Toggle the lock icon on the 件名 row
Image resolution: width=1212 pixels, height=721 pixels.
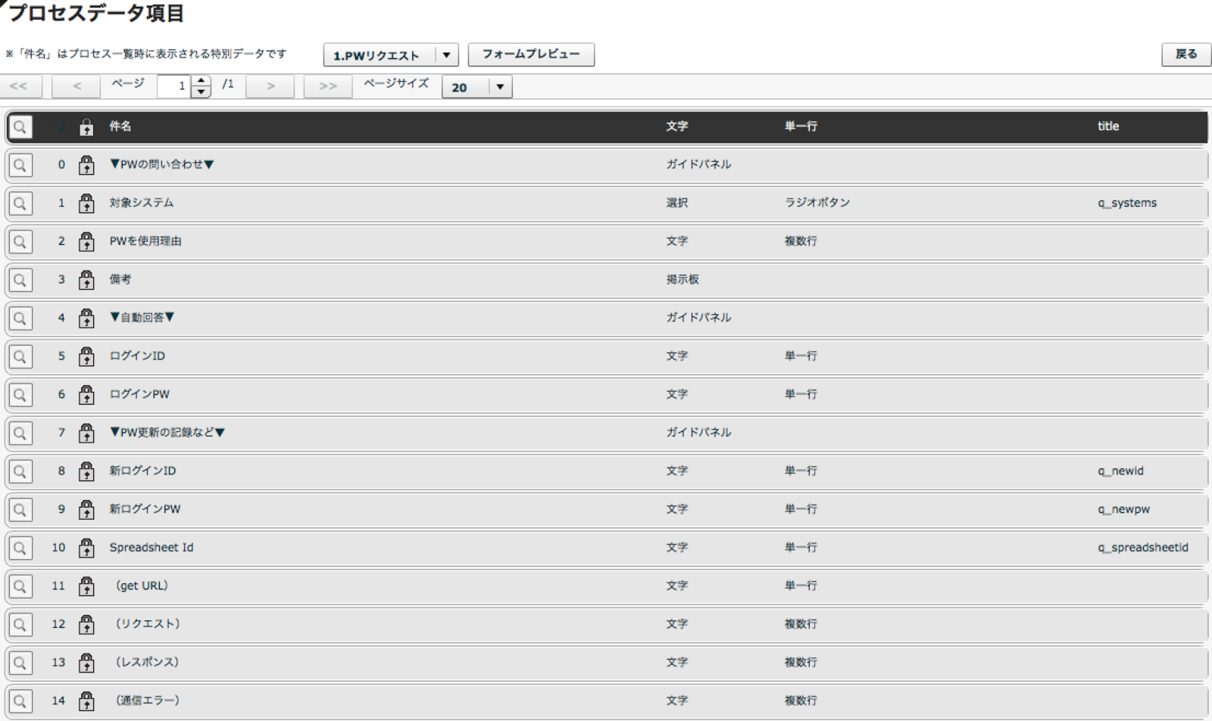86,126
